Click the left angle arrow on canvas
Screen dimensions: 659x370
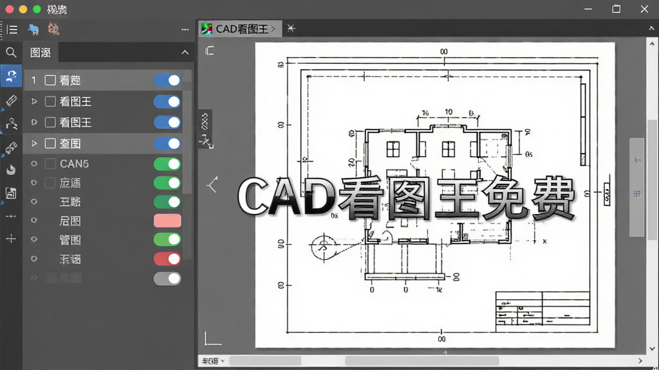point(212,184)
